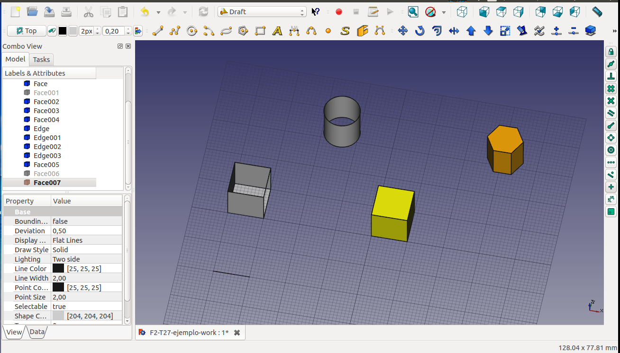Use the Rotate tool
Viewport: 620px width, 353px height.
(x=420, y=31)
